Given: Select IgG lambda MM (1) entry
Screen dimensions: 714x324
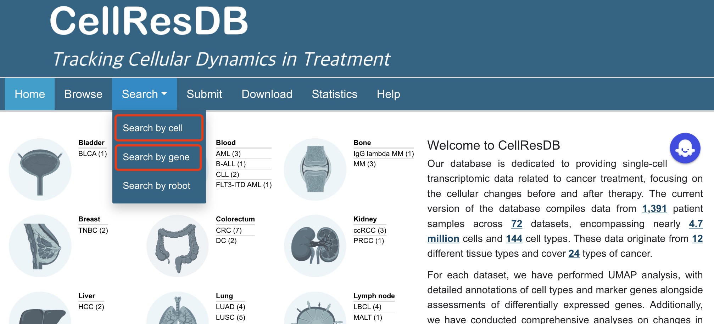Looking at the screenshot, I should click(384, 154).
